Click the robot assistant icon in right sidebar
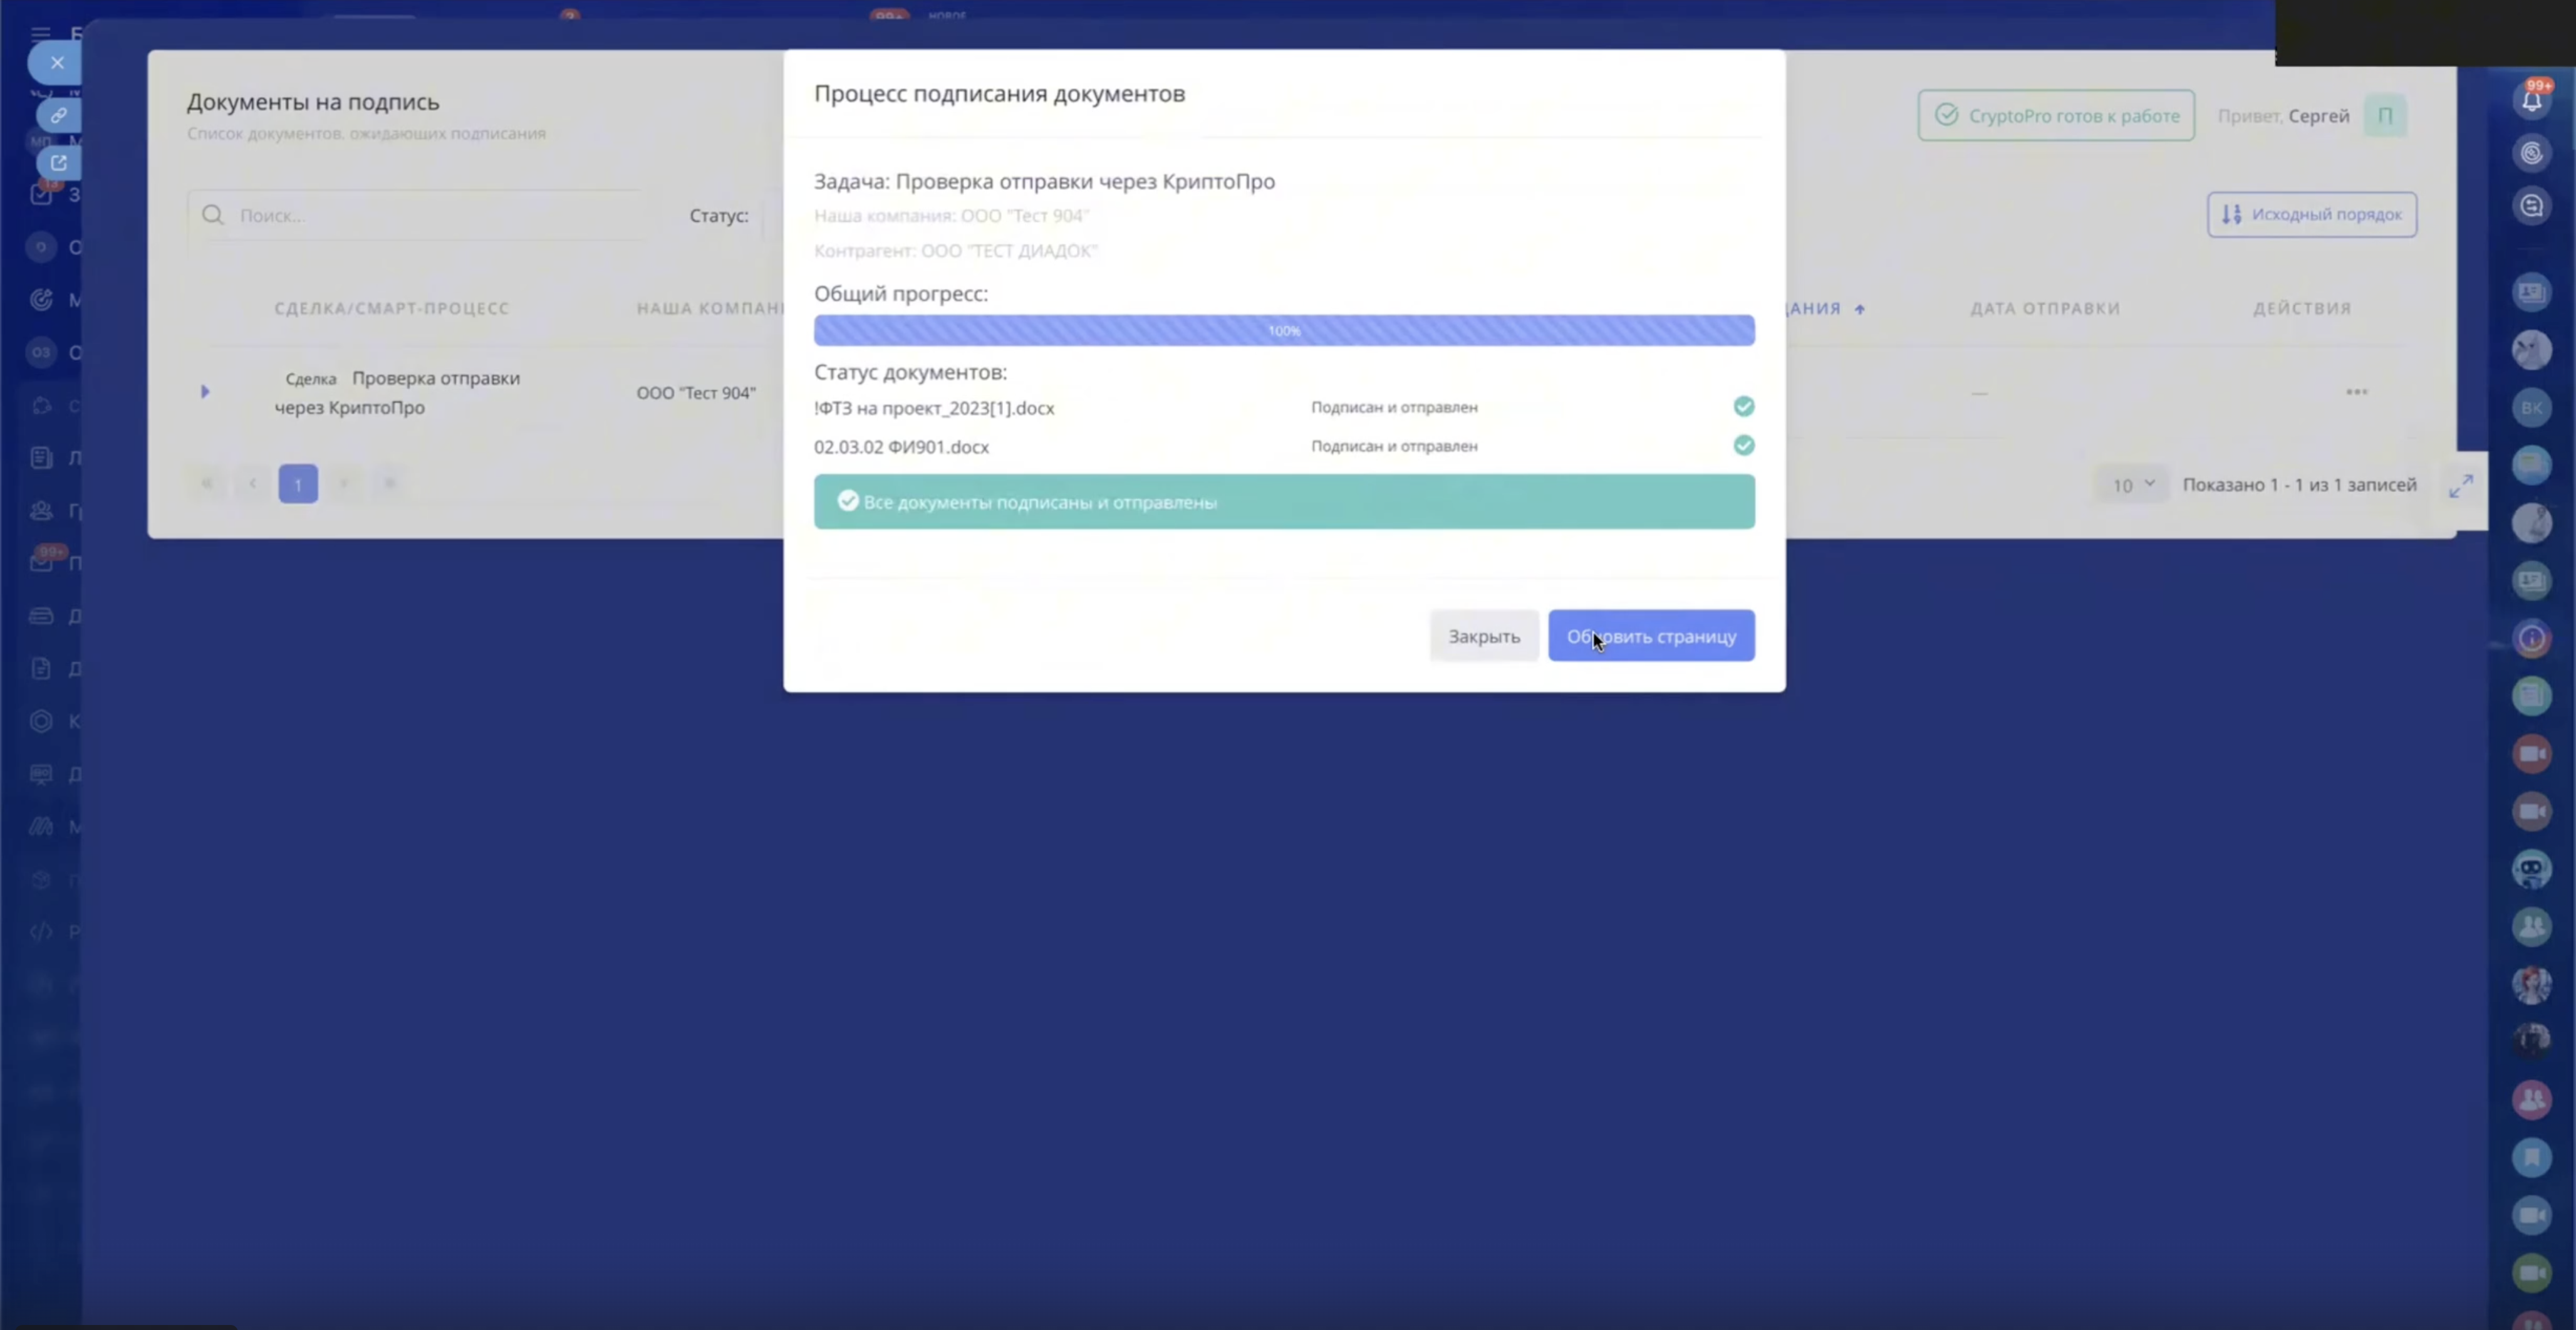The image size is (2576, 1330). [x=2531, y=869]
